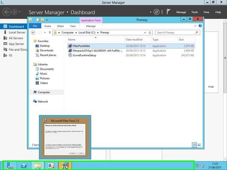Open the View menu in Server Manager

pyautogui.click(x=206, y=12)
